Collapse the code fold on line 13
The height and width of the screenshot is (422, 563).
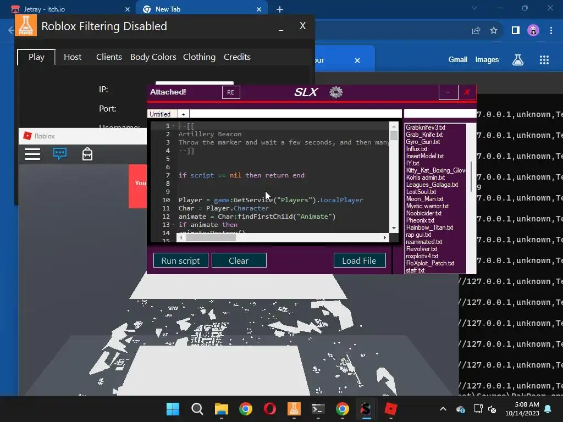[x=174, y=225]
